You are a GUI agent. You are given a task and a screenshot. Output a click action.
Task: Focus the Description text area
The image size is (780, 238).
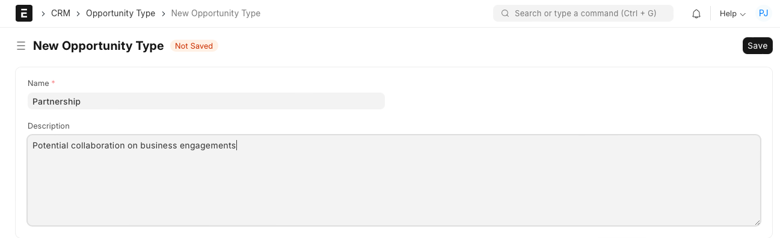click(394, 180)
